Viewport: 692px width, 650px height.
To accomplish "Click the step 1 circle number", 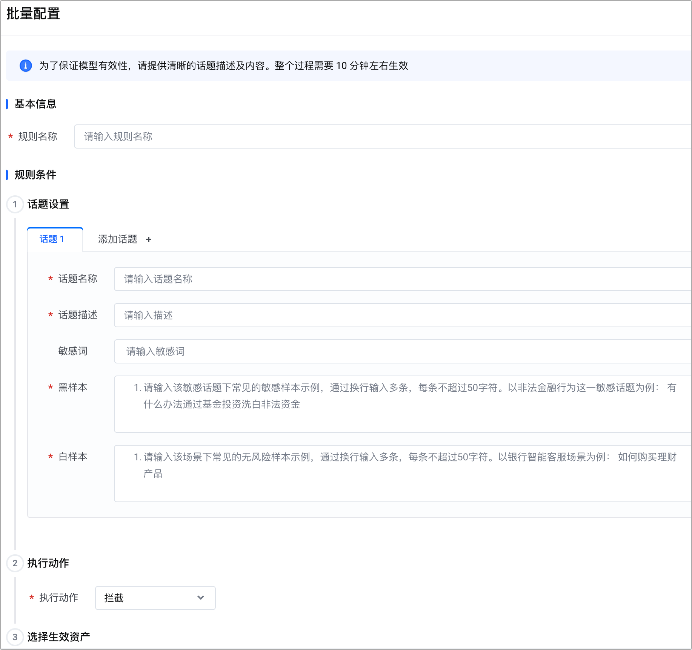I will 15,204.
